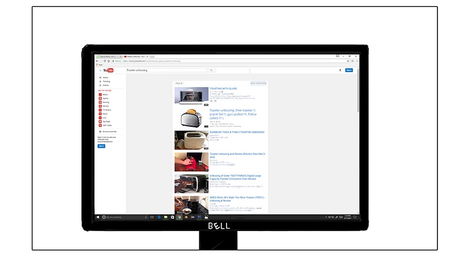Open the Music channel in sidebar
The height and width of the screenshot is (256, 466).
(x=105, y=94)
